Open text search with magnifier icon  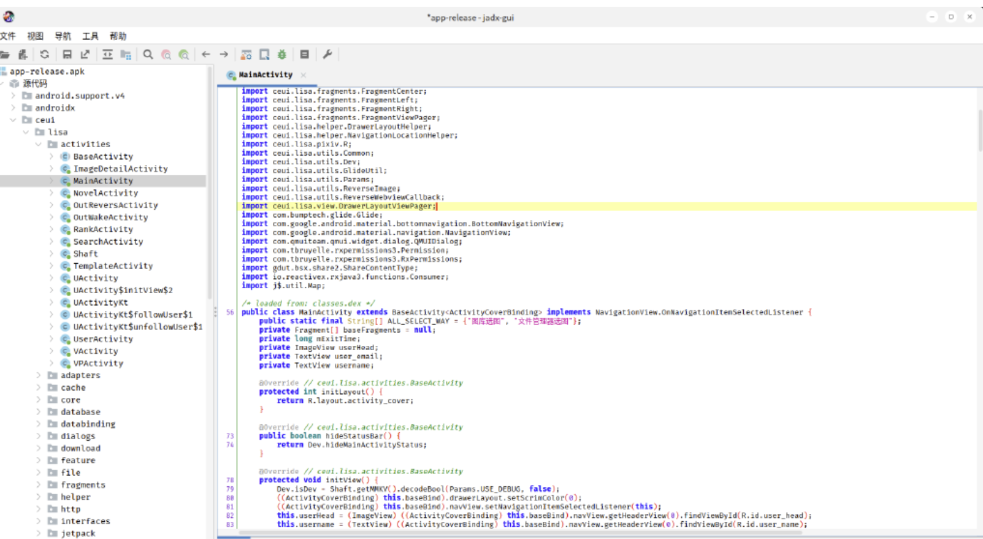[x=148, y=55]
